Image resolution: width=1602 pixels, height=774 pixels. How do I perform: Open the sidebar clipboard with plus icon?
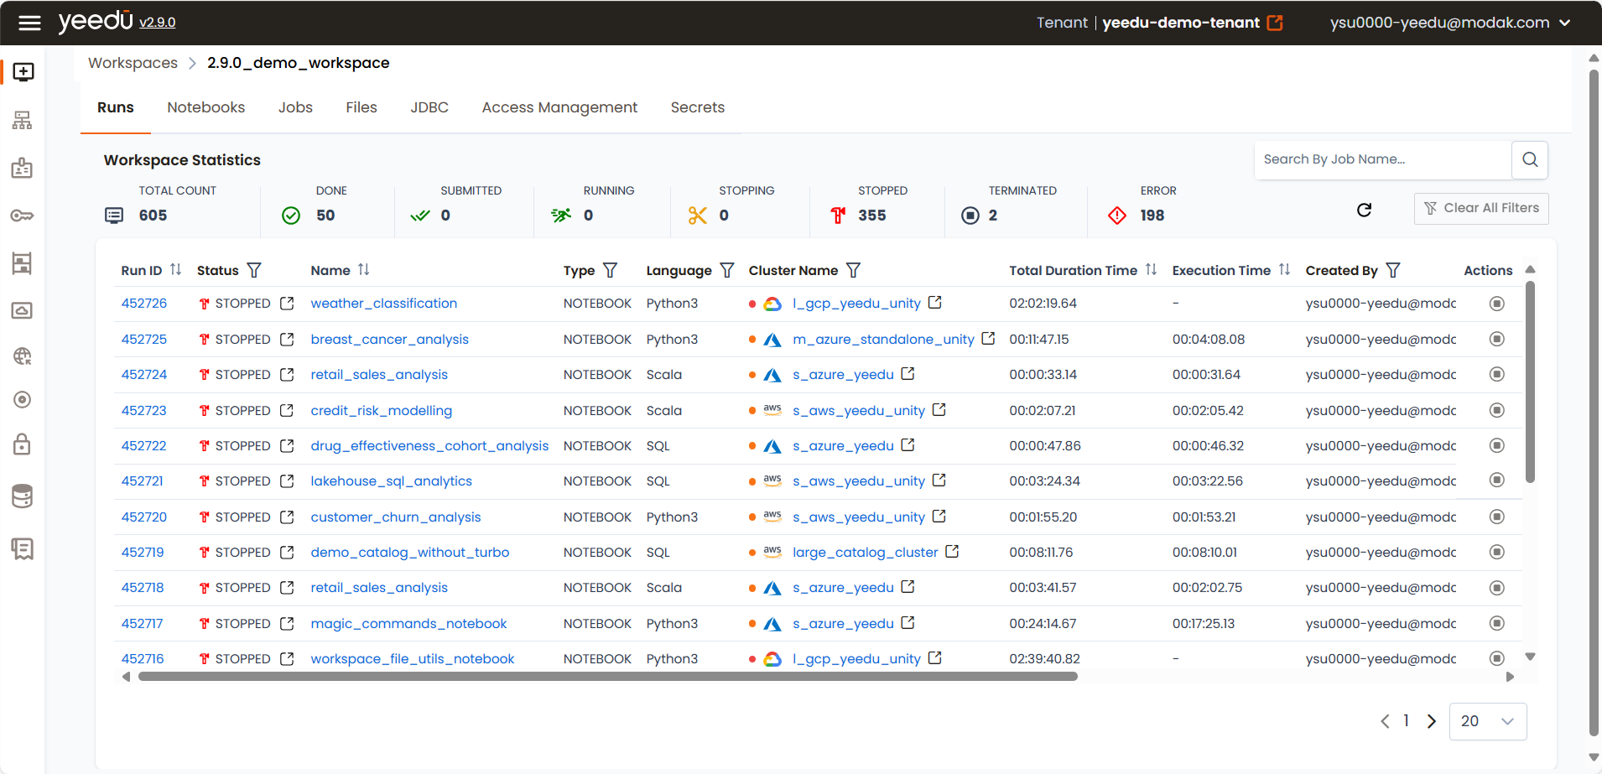point(23,168)
